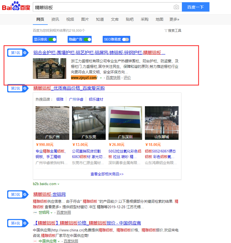Viewport: 231px width, 243px height.
Task: Select the 网页 tab
Action: (x=40, y=19)
